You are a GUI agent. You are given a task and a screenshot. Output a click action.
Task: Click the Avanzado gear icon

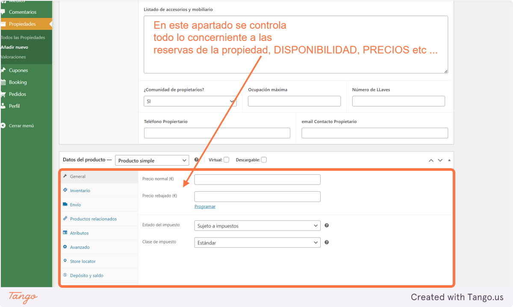click(x=65, y=247)
